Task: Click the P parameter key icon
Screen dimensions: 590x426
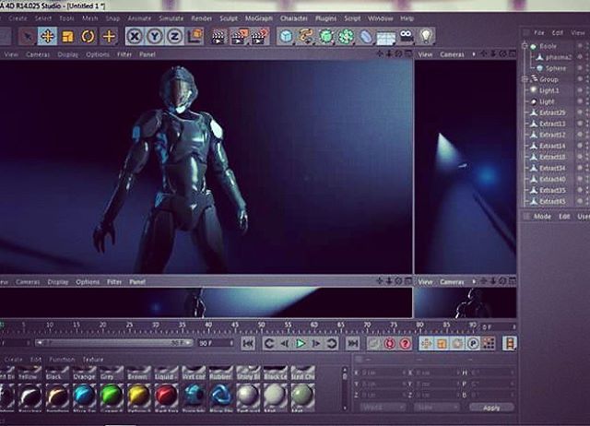Action: click(473, 343)
